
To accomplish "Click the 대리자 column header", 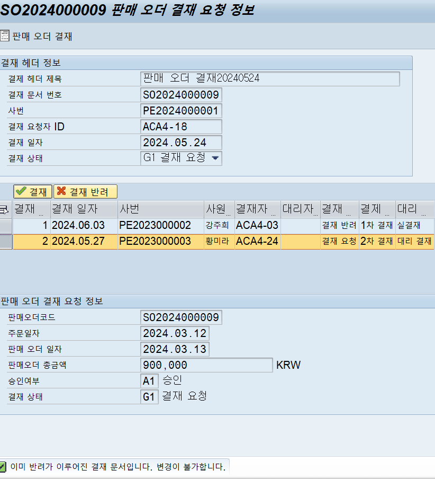I will tap(300, 209).
